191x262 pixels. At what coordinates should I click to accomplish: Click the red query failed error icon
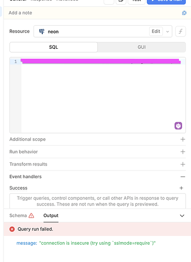click(12, 229)
